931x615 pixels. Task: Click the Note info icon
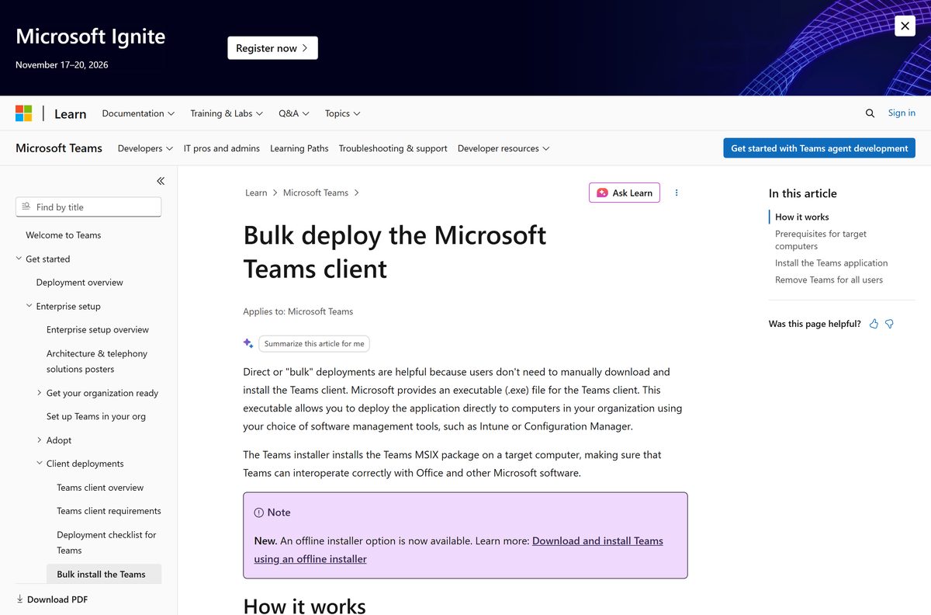point(259,512)
